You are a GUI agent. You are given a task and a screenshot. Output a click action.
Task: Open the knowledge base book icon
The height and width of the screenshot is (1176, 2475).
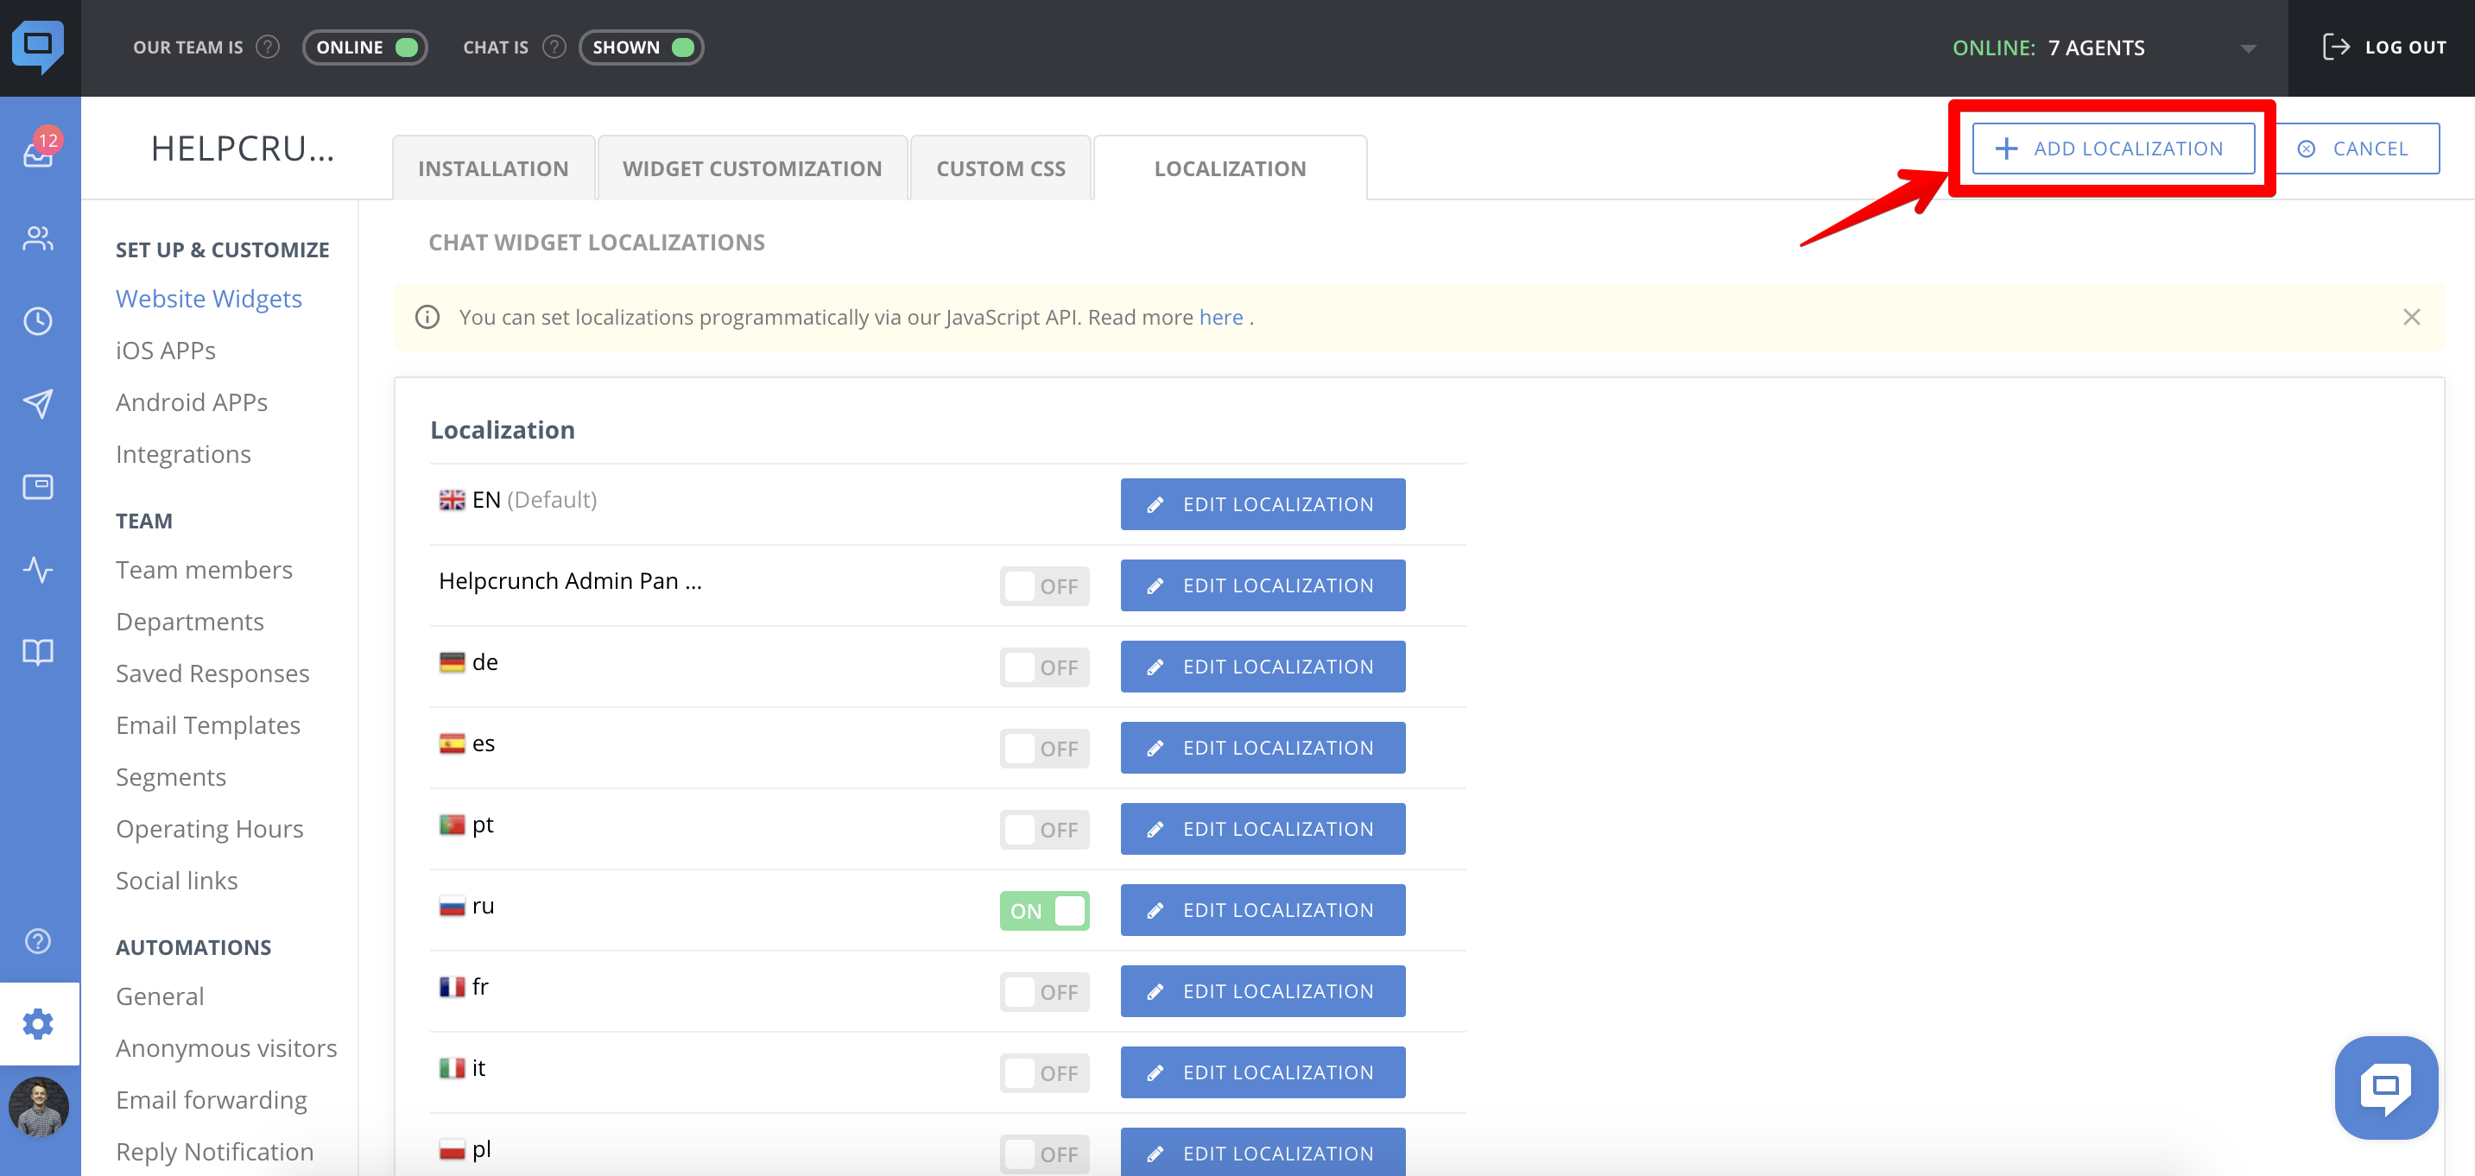39,653
